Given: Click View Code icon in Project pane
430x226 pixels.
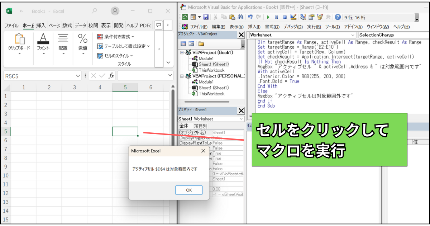Looking at the screenshot, I should pos(183,43).
